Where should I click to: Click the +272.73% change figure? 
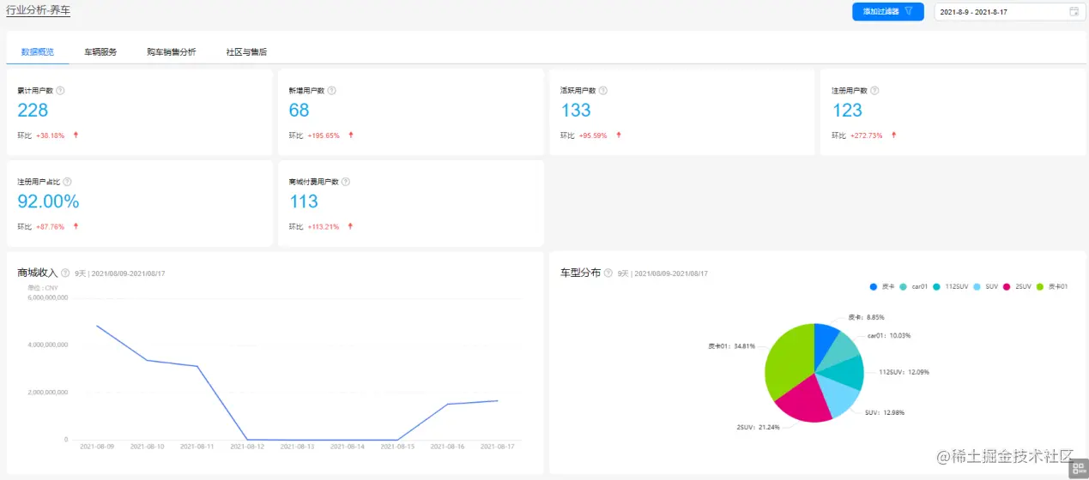pyautogui.click(x=866, y=135)
